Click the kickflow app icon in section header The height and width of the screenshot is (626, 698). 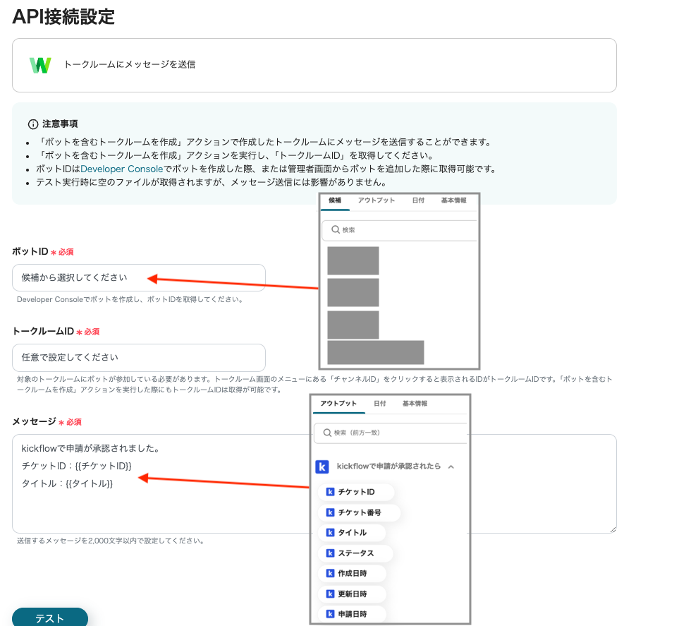click(322, 467)
